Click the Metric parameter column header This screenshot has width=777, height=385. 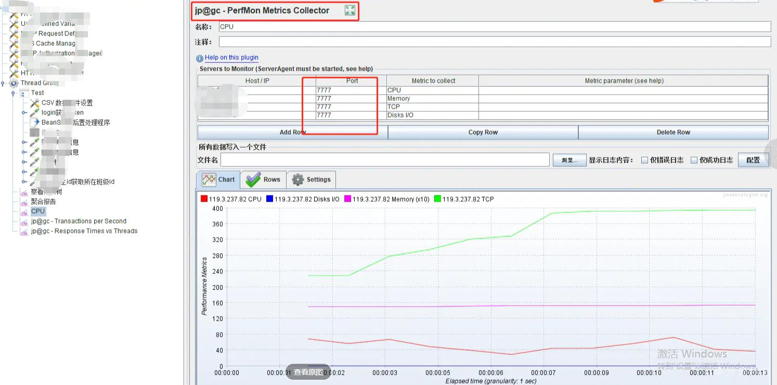point(624,81)
